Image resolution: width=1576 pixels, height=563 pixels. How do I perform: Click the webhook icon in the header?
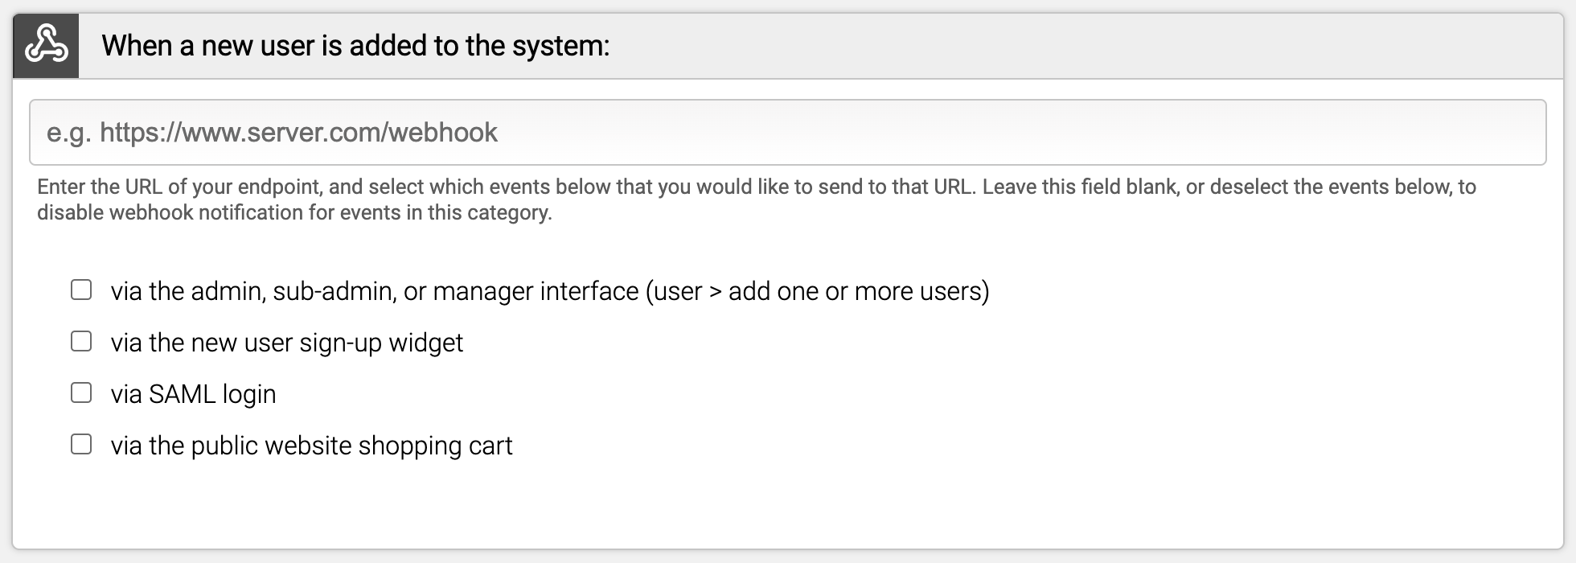point(46,46)
